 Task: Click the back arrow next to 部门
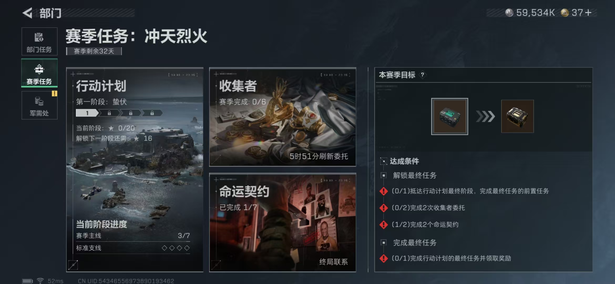pyautogui.click(x=27, y=13)
